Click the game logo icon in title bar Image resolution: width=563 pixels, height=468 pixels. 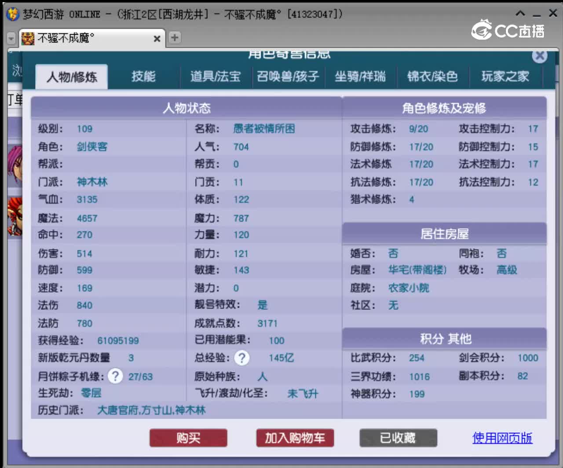pos(12,14)
